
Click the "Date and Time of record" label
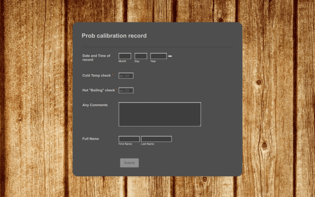point(96,58)
